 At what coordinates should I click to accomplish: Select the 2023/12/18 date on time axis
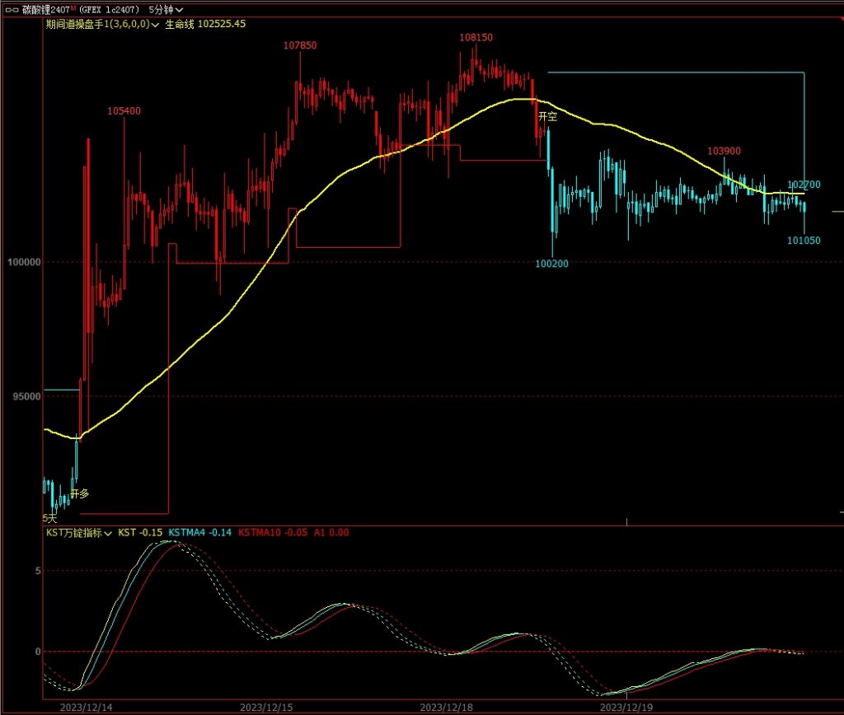pyautogui.click(x=447, y=707)
